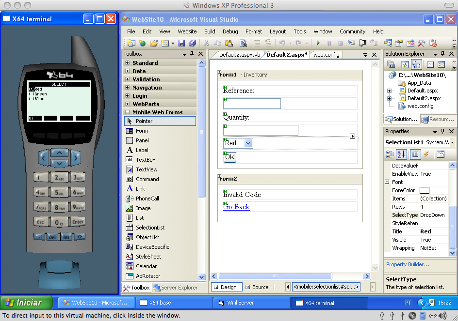
Task: Expand the Validation toolbox section
Action: (127, 79)
